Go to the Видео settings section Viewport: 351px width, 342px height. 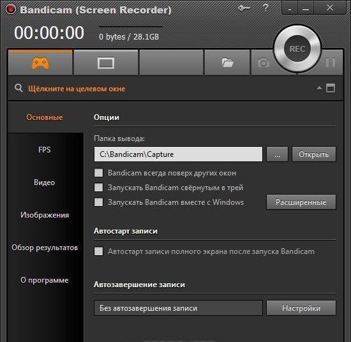tap(45, 182)
